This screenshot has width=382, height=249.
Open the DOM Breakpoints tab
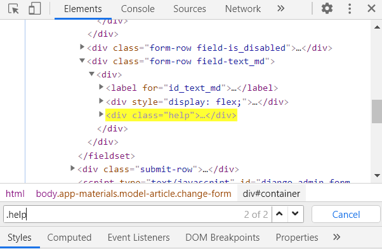(223, 238)
